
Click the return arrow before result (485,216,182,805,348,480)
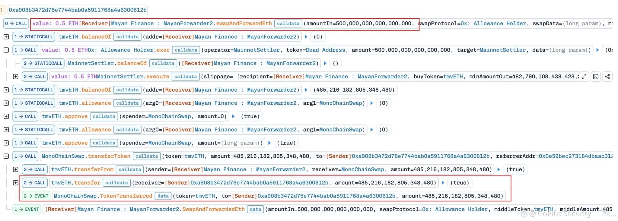click(x=306, y=90)
